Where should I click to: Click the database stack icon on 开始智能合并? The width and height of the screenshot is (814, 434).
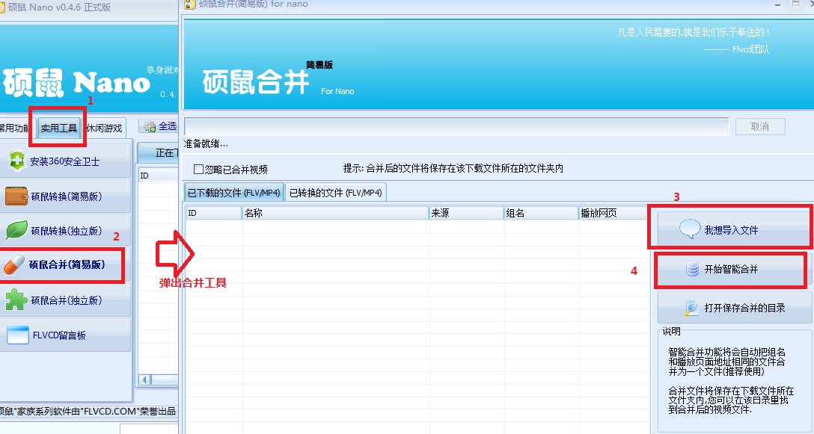coord(692,269)
